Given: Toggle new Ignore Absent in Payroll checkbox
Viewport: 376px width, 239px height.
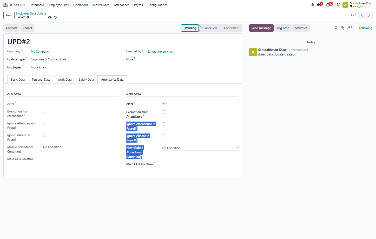Looking at the screenshot, I should pyautogui.click(x=164, y=136).
